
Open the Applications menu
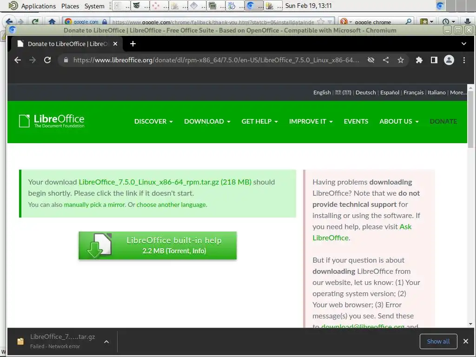click(33, 6)
